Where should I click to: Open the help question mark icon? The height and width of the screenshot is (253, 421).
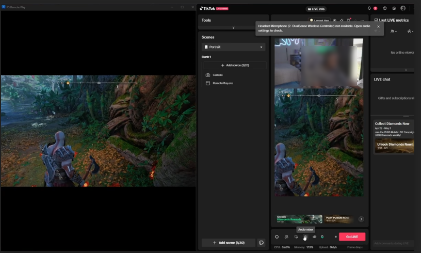point(385,8)
